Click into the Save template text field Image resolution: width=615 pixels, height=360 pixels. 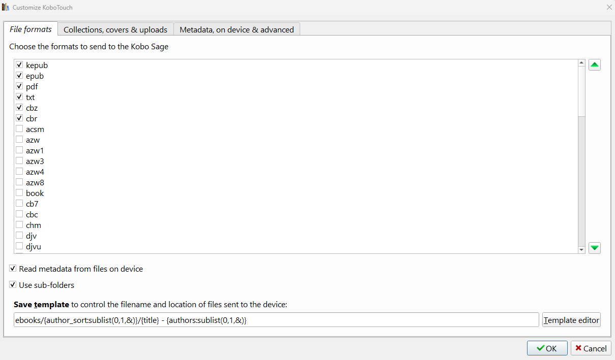(x=276, y=320)
